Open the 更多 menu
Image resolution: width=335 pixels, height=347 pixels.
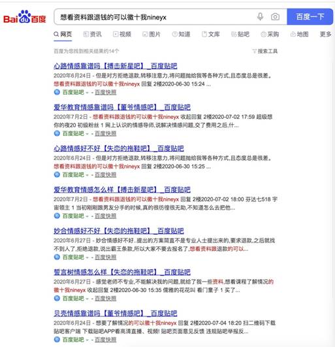point(325,34)
